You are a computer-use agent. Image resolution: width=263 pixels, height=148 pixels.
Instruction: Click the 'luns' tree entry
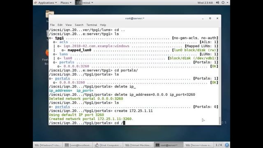click(64, 54)
